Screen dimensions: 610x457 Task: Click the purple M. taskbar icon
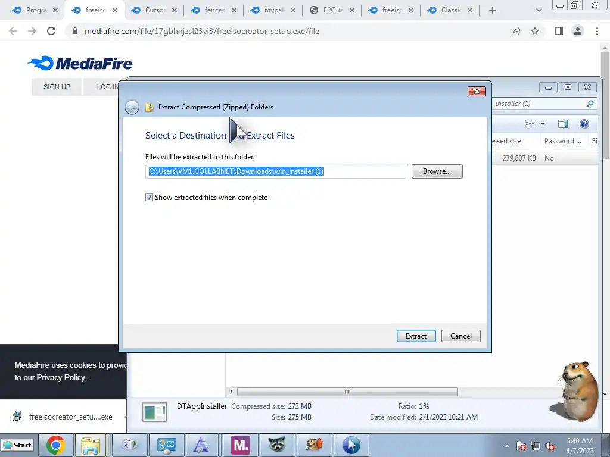[240, 445]
